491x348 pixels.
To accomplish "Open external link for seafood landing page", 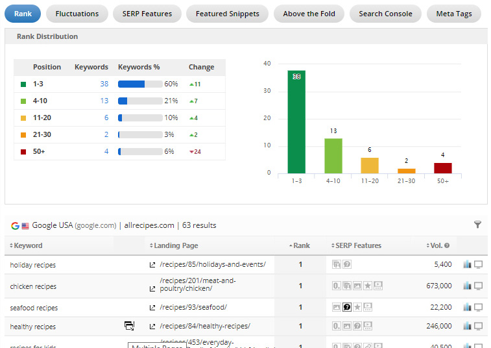I will click(152, 308).
